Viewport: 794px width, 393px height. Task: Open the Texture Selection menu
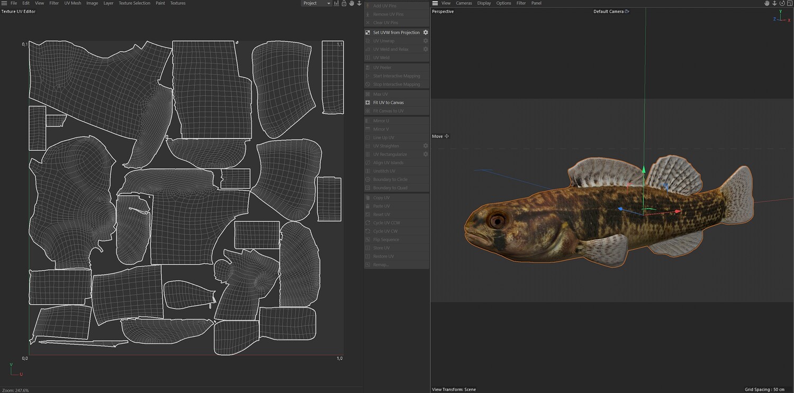[x=134, y=3]
